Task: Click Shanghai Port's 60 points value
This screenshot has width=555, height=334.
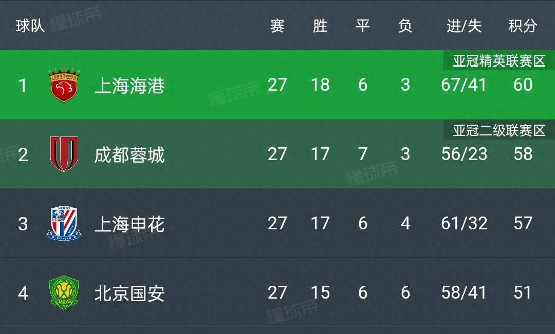Action: [x=523, y=85]
